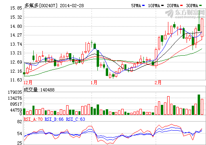This screenshot has height=145, width=206.
Task: Click the 44759 volume axis label
Action: coord(16,110)
